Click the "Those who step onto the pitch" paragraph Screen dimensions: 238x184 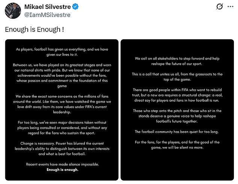pos(177,116)
